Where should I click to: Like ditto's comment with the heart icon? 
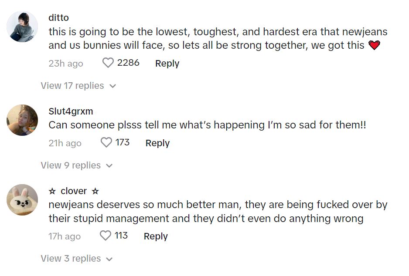[x=108, y=63]
